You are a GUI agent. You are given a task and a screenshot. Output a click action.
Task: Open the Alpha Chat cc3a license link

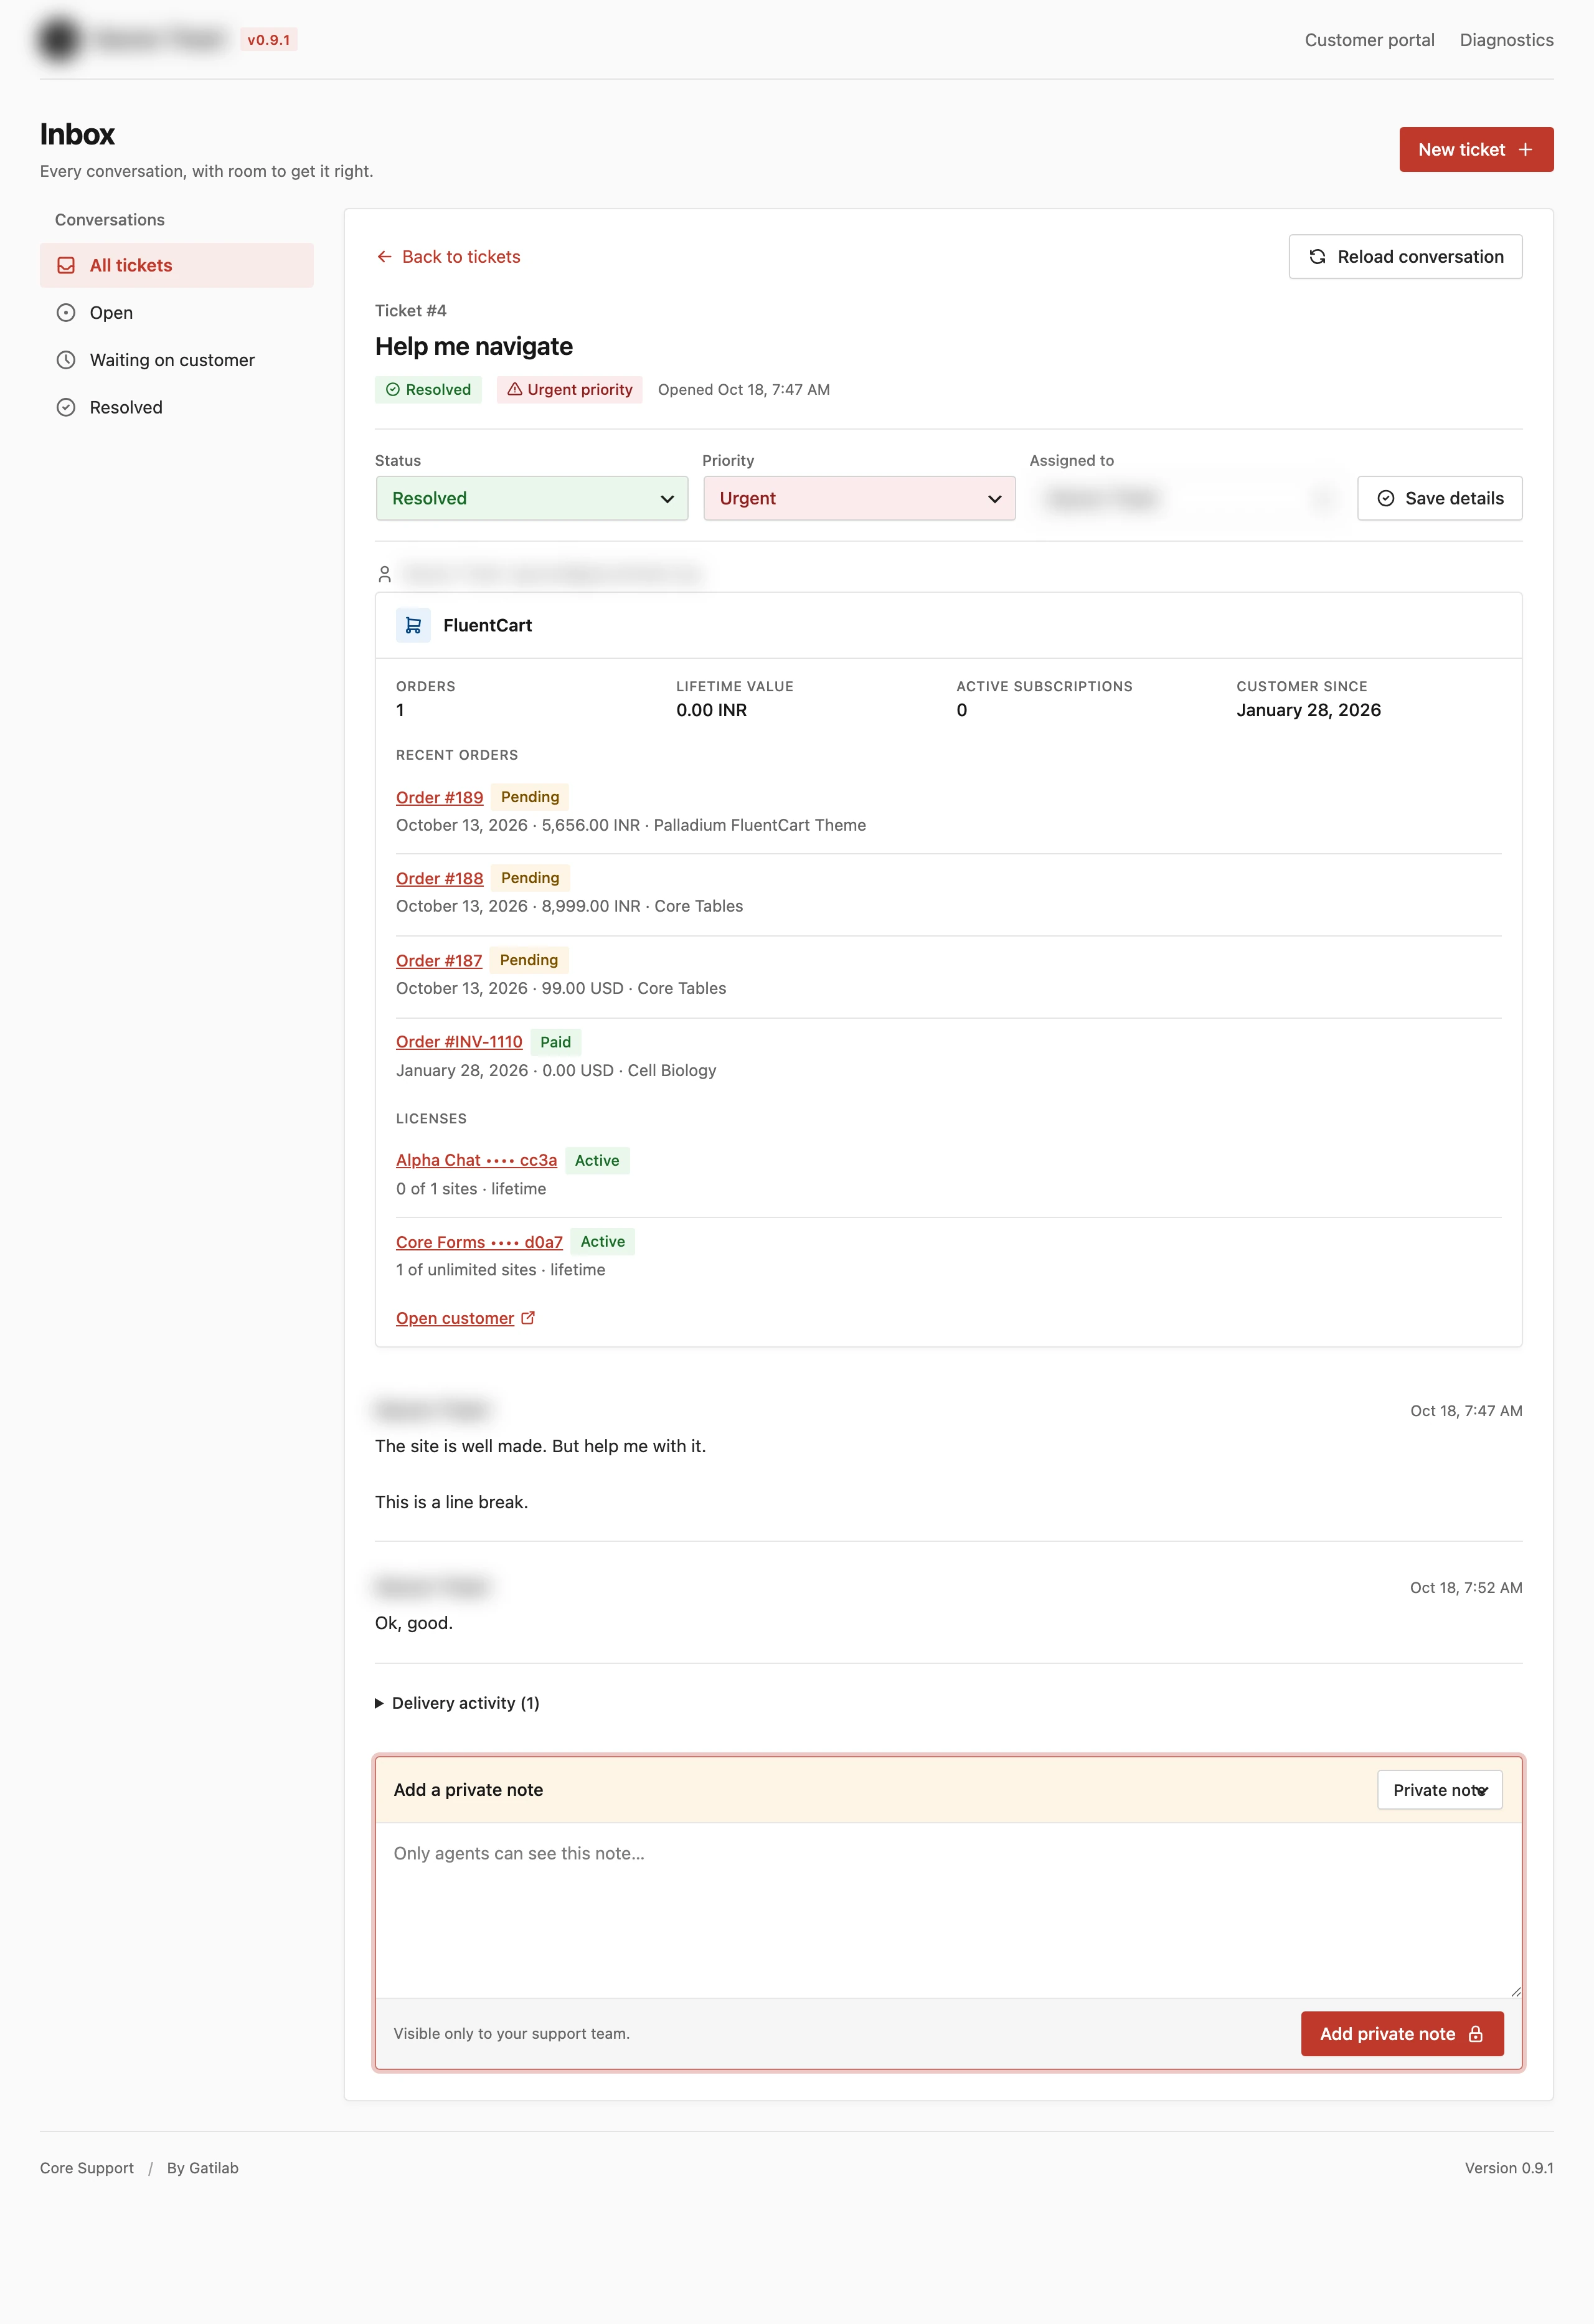[476, 1160]
